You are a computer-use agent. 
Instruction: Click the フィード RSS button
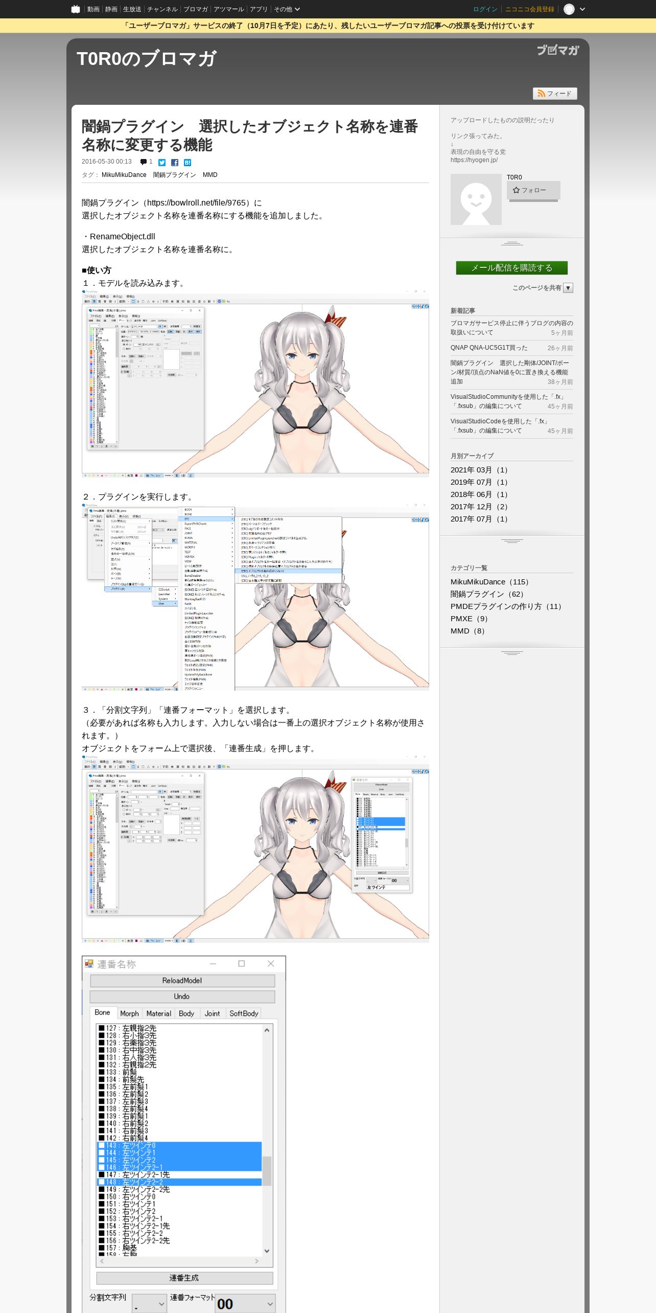(555, 94)
